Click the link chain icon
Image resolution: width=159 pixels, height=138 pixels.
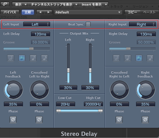tap(5, 4)
